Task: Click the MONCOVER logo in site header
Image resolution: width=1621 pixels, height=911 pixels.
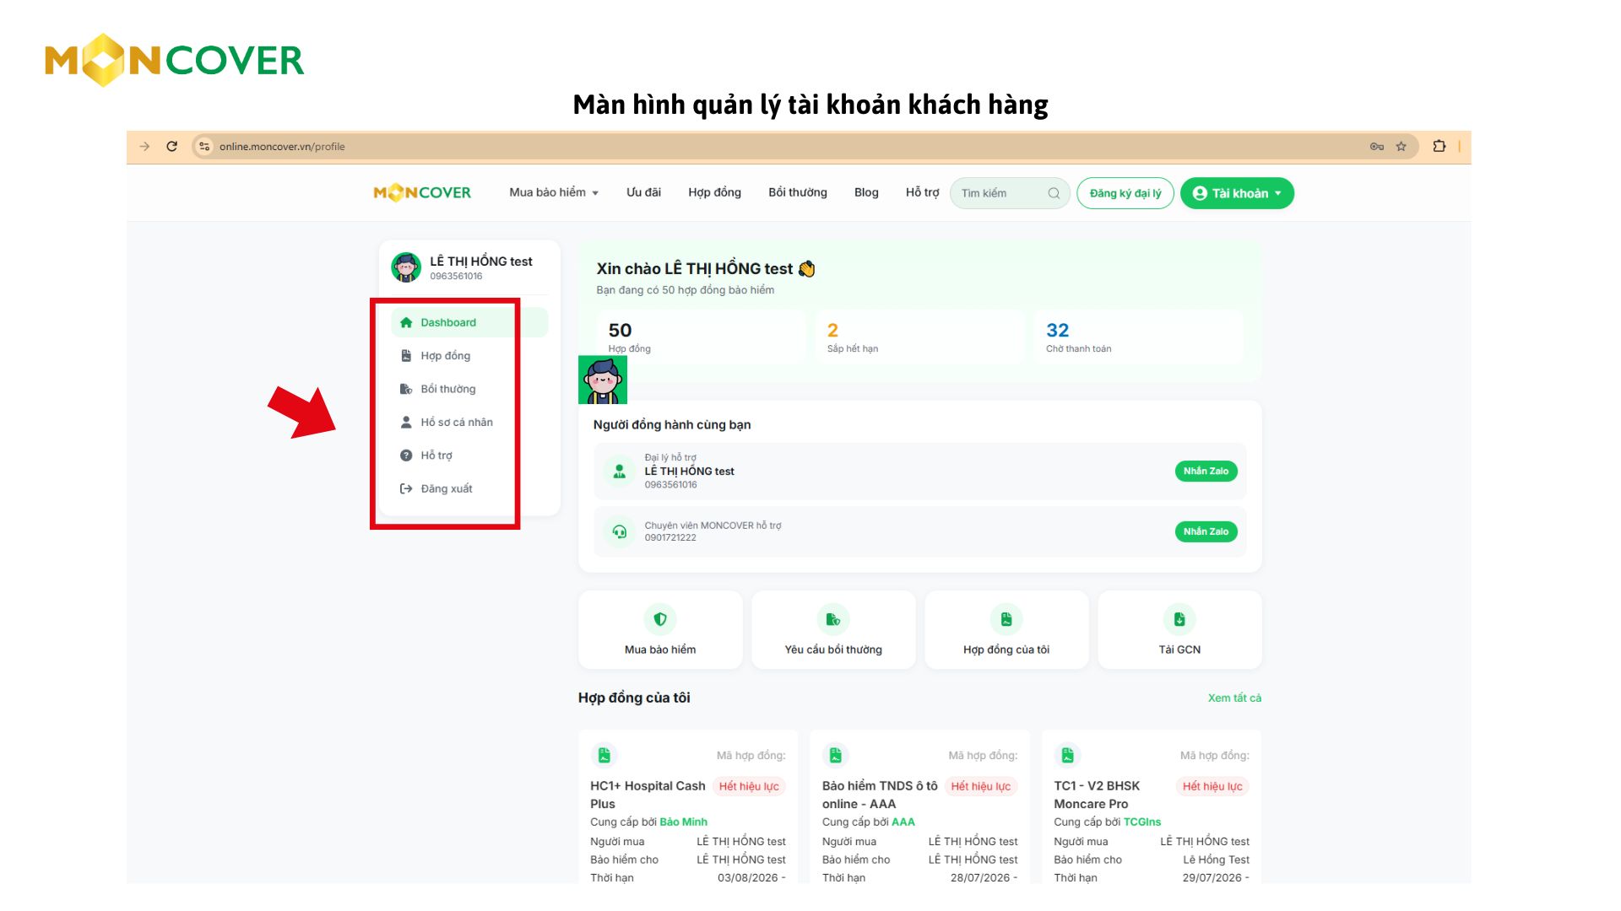Action: 422,192
